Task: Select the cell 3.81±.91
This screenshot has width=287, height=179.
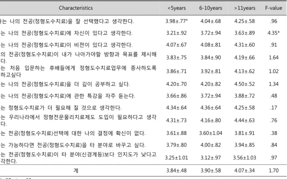Action: [245, 134]
